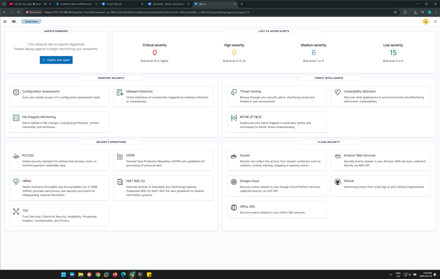Image resolution: width=440 pixels, height=279 pixels.
Task: Open the yellow user avatar menu
Action: coord(426,21)
